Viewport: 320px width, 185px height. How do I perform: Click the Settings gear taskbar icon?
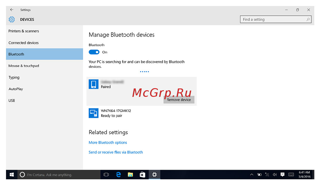tap(155, 175)
